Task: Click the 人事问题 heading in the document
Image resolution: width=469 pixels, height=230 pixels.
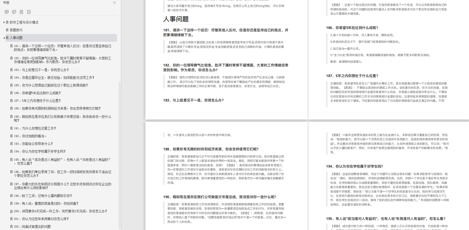Action: [x=176, y=19]
